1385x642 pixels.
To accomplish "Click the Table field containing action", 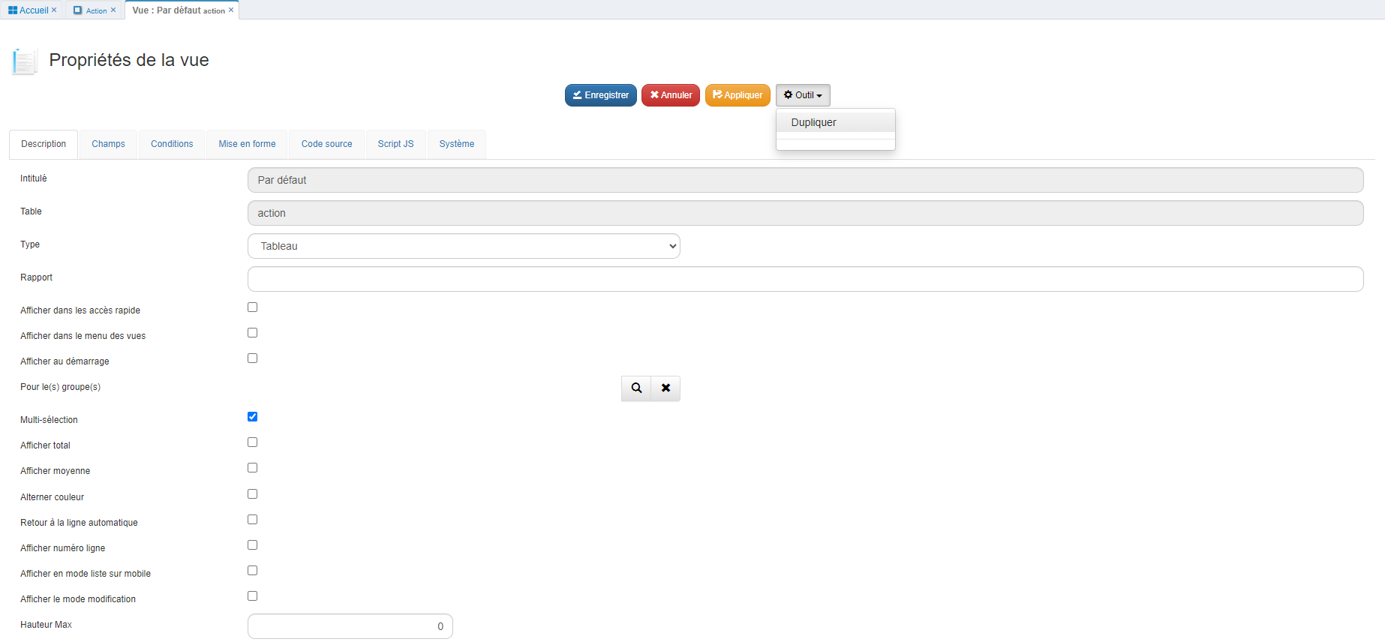I will tap(805, 213).
